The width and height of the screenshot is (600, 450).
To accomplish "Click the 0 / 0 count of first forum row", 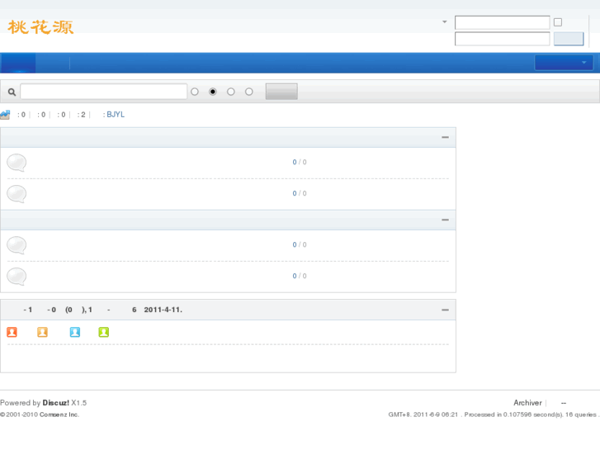I will [x=300, y=163].
